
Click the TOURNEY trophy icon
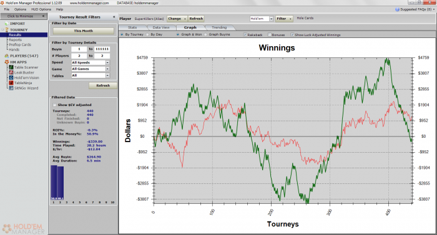7,30
